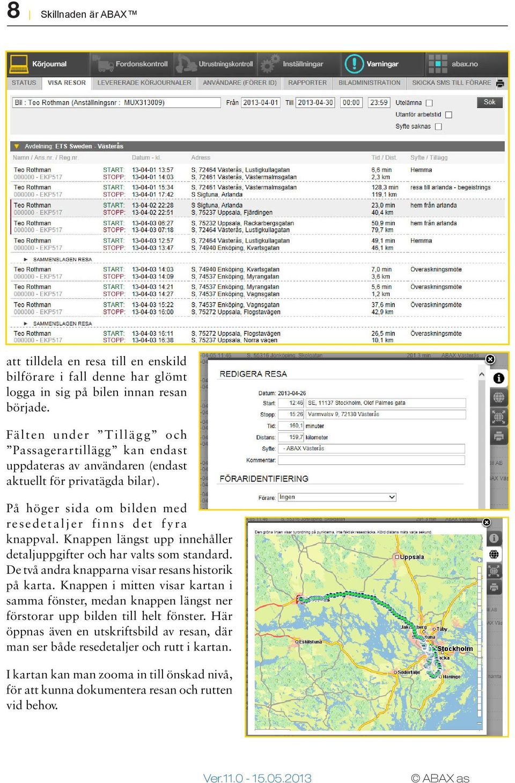Image resolution: width=515 pixels, height=783 pixels.
Task: Collapse the Avdelning ETS Sweden - Västerås group
Action: (17, 146)
